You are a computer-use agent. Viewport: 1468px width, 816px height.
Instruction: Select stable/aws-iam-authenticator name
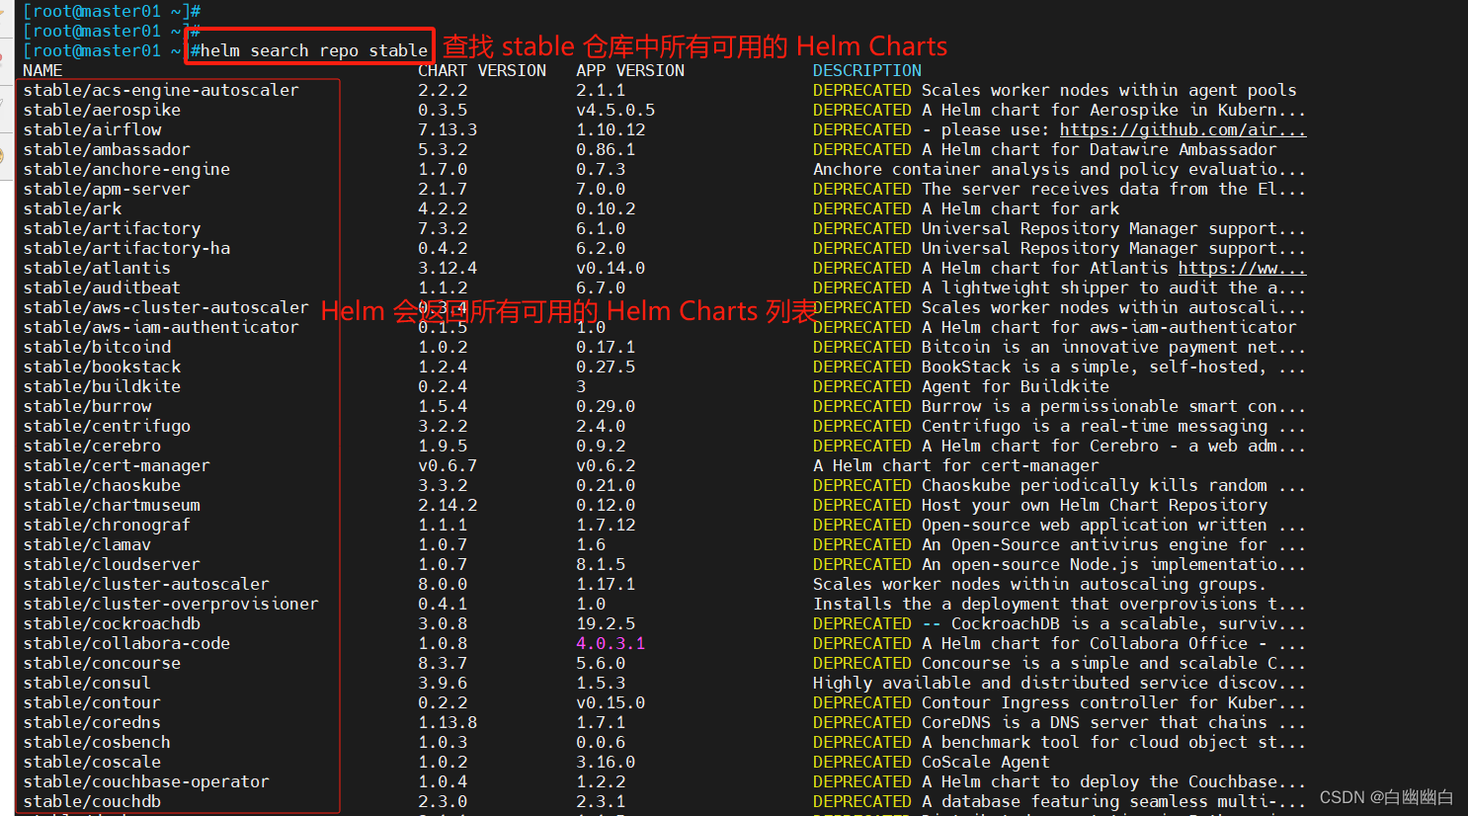161,327
